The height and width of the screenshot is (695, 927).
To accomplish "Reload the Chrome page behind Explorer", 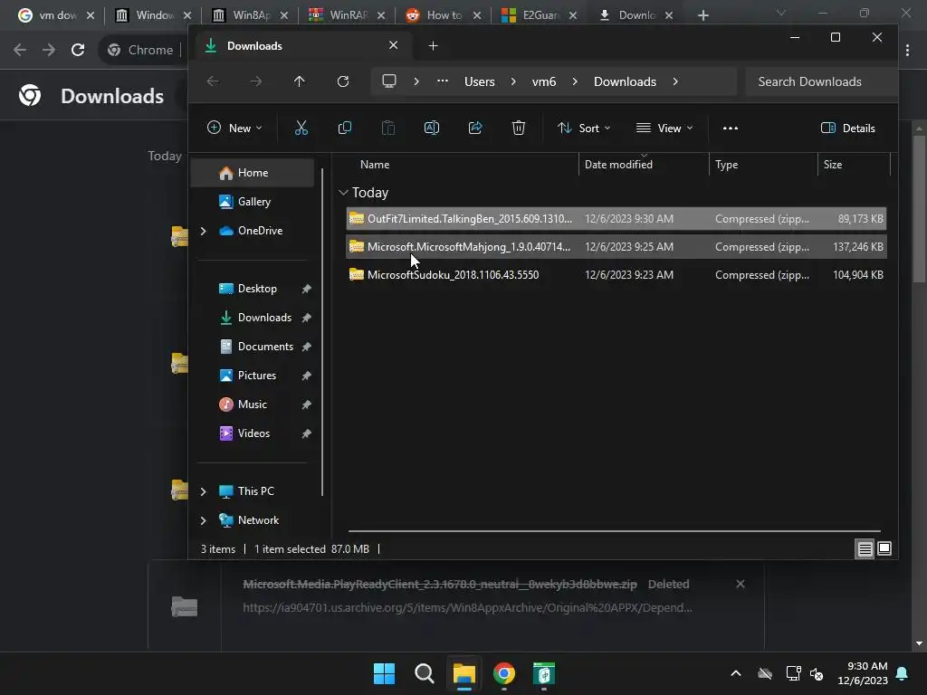I will [x=78, y=50].
